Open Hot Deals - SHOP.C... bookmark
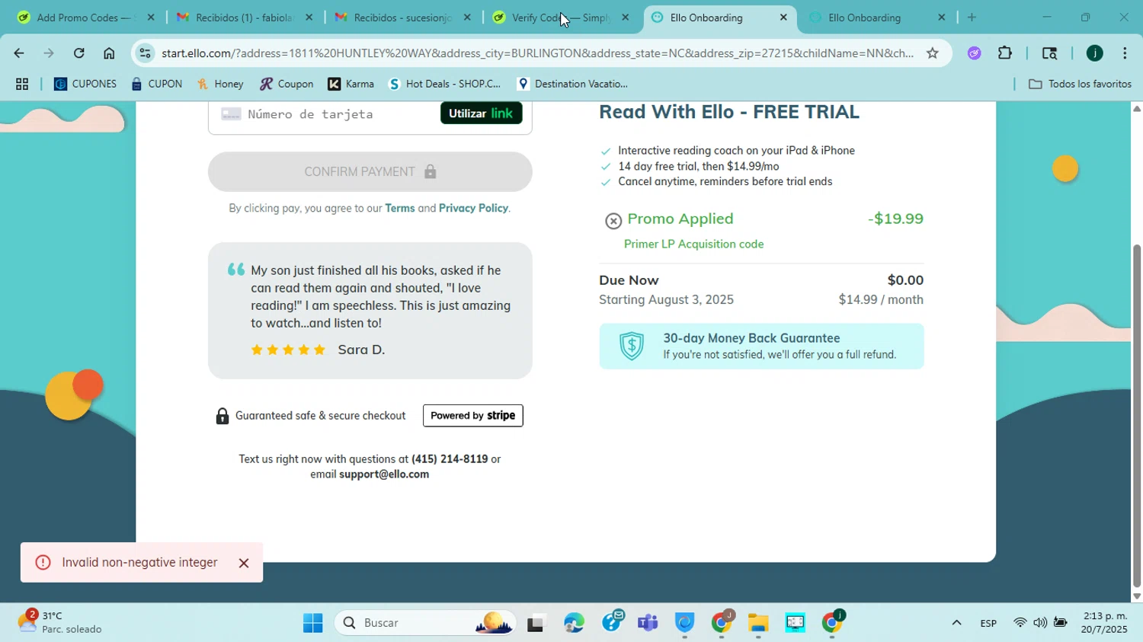The width and height of the screenshot is (1143, 642). (x=445, y=84)
